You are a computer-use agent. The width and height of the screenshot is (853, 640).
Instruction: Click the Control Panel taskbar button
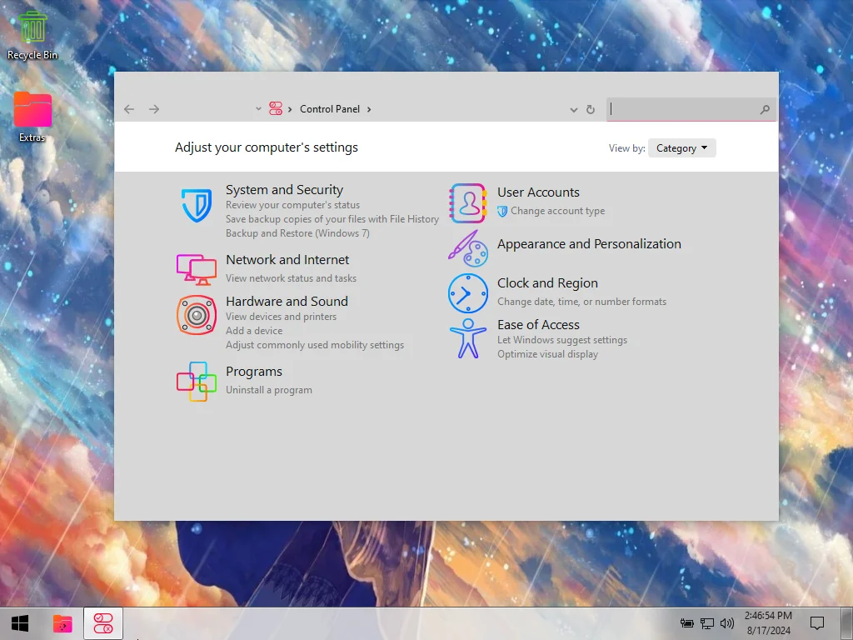coord(102,623)
